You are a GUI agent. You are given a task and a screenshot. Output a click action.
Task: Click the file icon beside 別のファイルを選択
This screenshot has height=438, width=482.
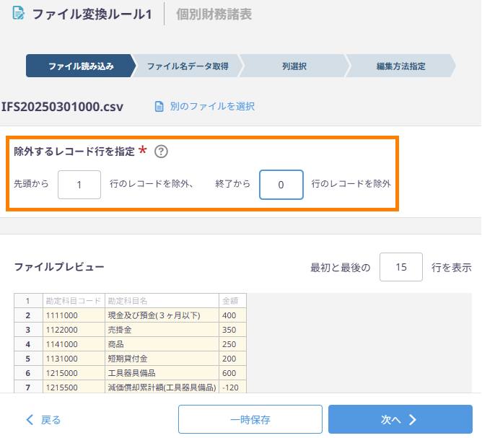pyautogui.click(x=159, y=107)
